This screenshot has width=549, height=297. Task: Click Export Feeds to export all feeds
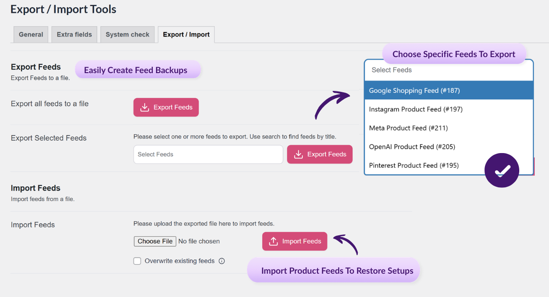[x=166, y=107]
